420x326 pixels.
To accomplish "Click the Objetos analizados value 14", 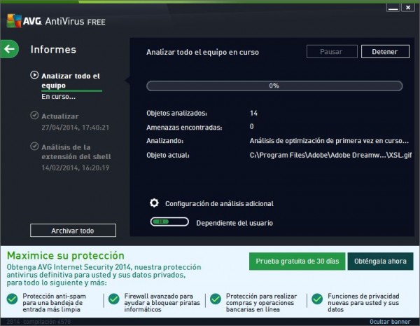I will (x=253, y=113).
